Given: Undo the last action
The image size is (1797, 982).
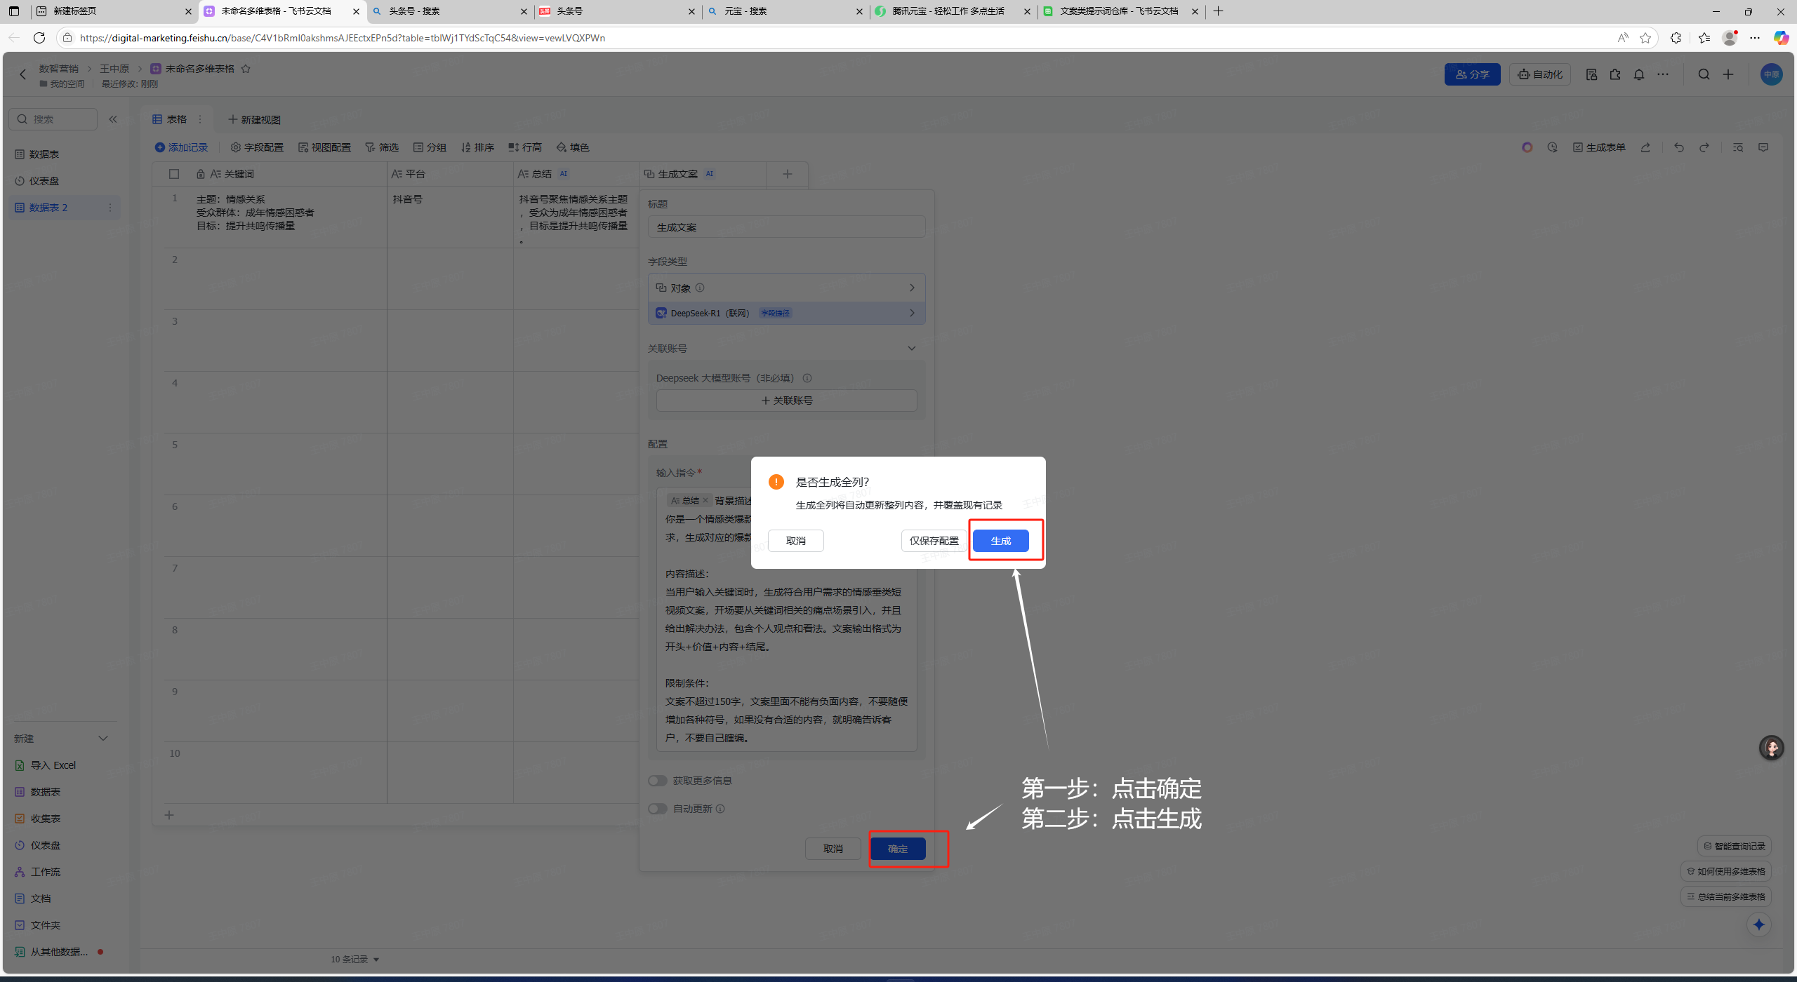Looking at the screenshot, I should (1678, 147).
